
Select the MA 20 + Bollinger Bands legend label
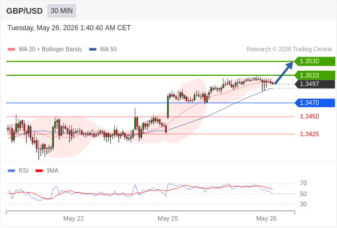pyautogui.click(x=50, y=50)
